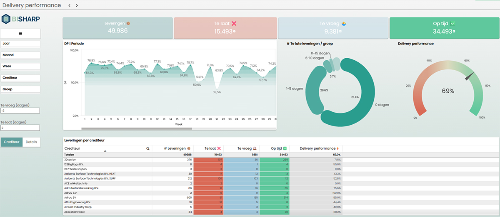Viewport: 500px width, 217px height.
Task: Open the Crediteur filter in sidebar
Action: tap(20, 78)
